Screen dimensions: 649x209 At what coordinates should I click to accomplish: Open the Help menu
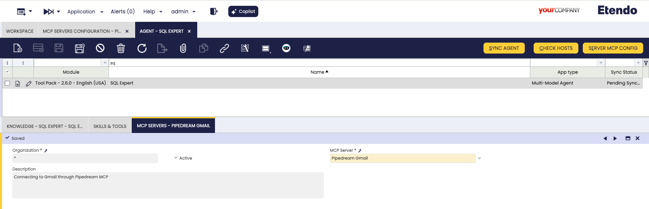pyautogui.click(x=153, y=12)
